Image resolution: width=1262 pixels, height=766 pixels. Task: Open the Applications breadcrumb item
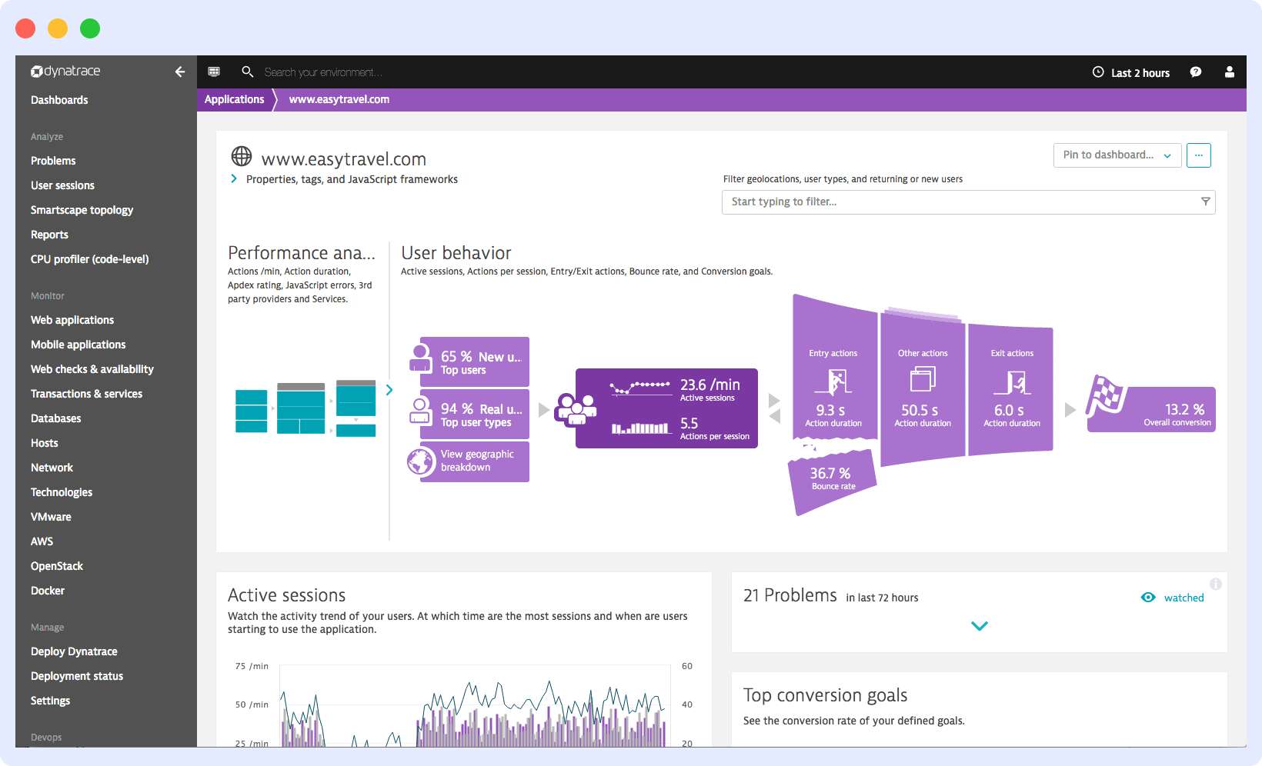tap(234, 99)
